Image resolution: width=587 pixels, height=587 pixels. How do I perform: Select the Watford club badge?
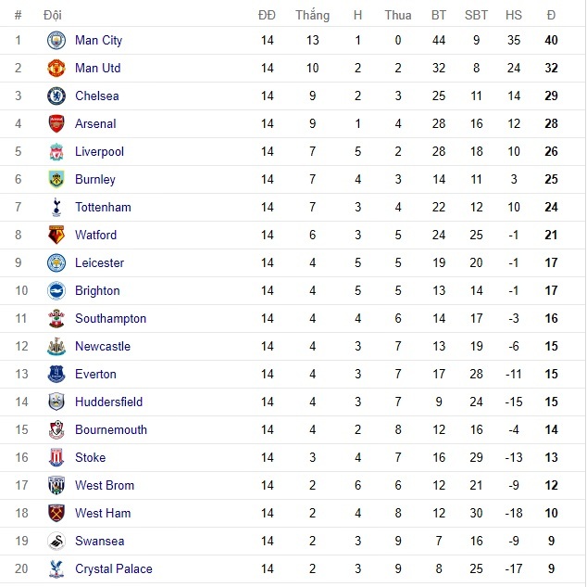tap(57, 236)
